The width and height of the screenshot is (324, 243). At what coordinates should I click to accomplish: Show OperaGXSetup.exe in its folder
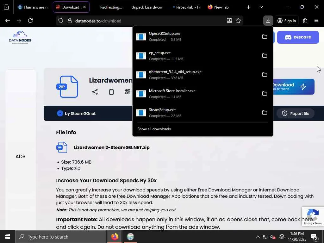(265, 37)
